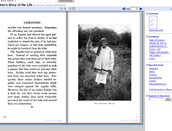The height and width of the screenshot is (131, 172).
Task: Open the About this book link
Action: (156, 30)
